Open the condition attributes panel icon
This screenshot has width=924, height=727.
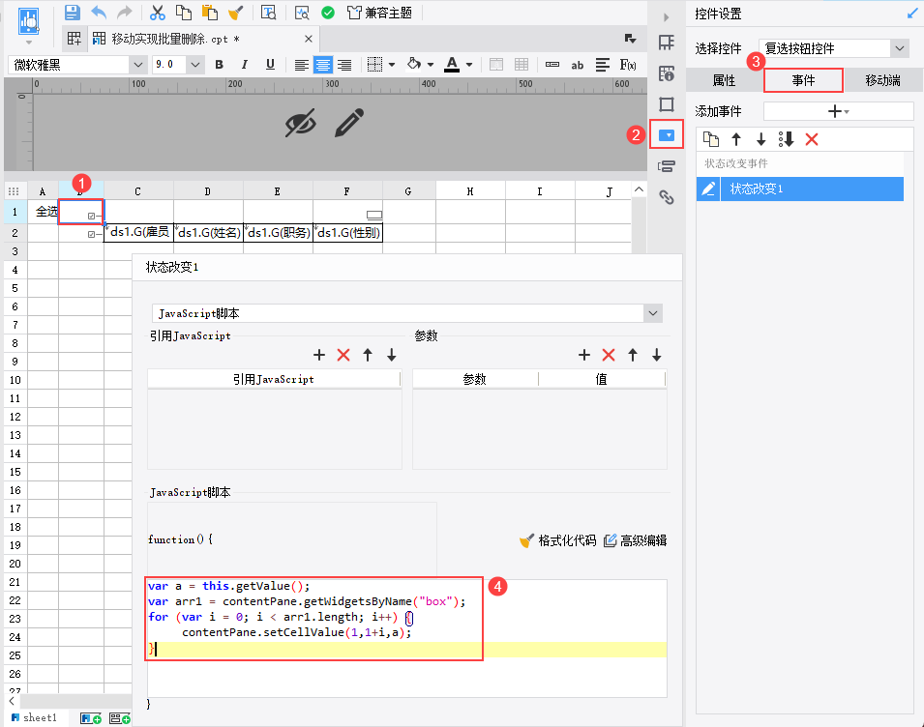(667, 166)
